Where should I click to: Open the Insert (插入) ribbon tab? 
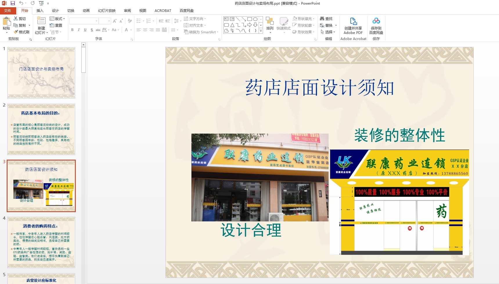[40, 11]
